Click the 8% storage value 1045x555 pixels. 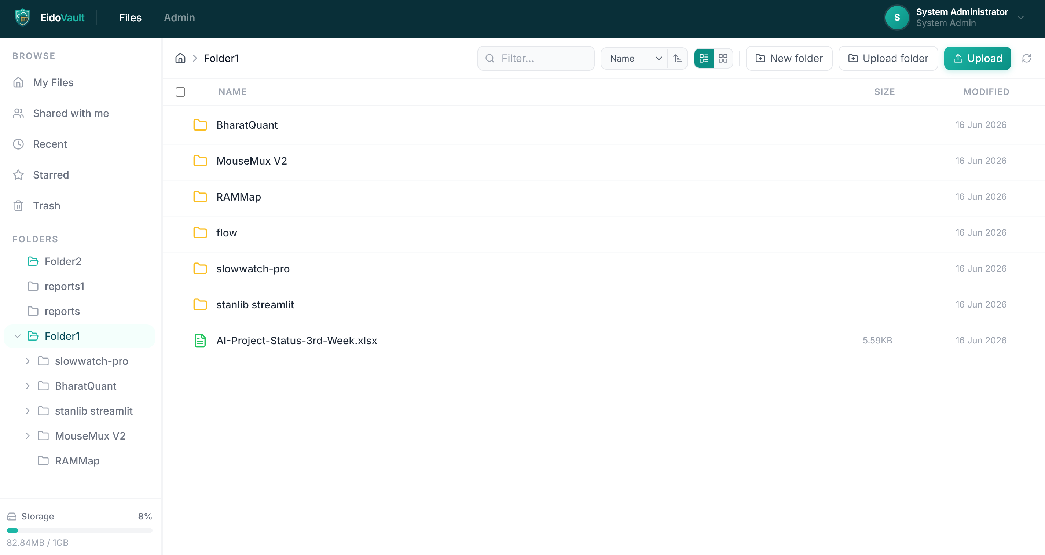[x=145, y=516]
